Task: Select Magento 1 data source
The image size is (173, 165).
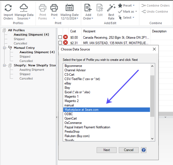Action: coord(106,96)
